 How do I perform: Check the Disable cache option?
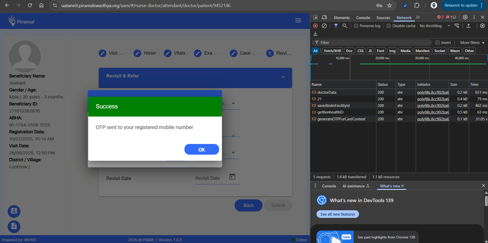coord(389,26)
